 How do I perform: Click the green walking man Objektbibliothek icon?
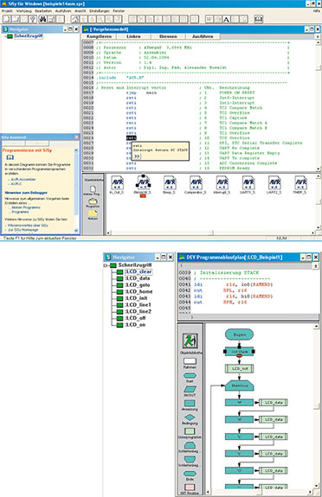190,341
